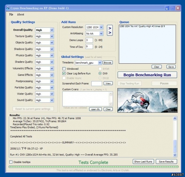
Task: Click Begin Benchmarking Run button
Action: coord(147,75)
